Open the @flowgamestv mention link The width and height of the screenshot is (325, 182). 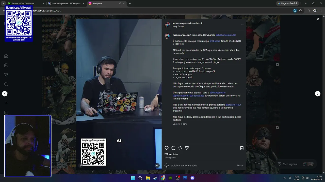click(218, 93)
